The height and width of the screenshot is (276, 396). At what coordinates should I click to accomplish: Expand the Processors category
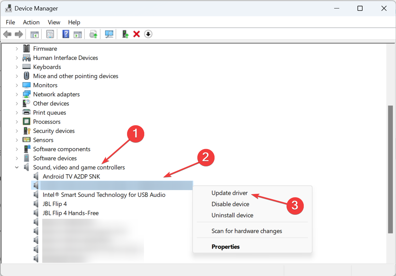pyautogui.click(x=17, y=121)
